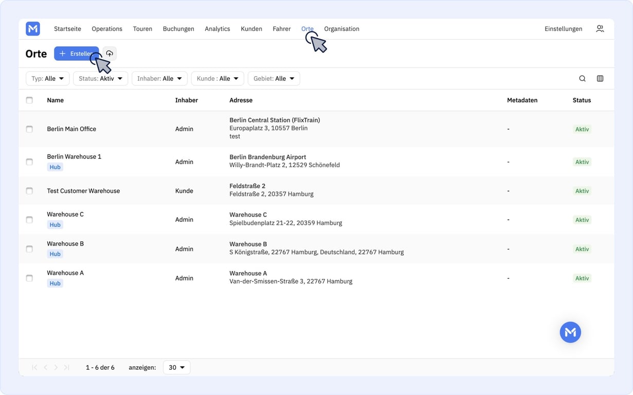Viewport: 633px width, 395px height.
Task: Open the Inhaber: Alle filter dropdown
Action: click(x=159, y=79)
